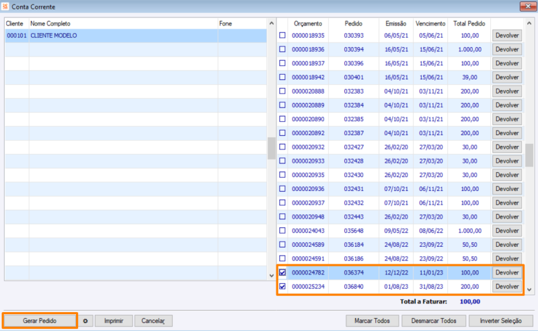Sort by the Vencimento column header
538x331 pixels.
click(x=430, y=24)
